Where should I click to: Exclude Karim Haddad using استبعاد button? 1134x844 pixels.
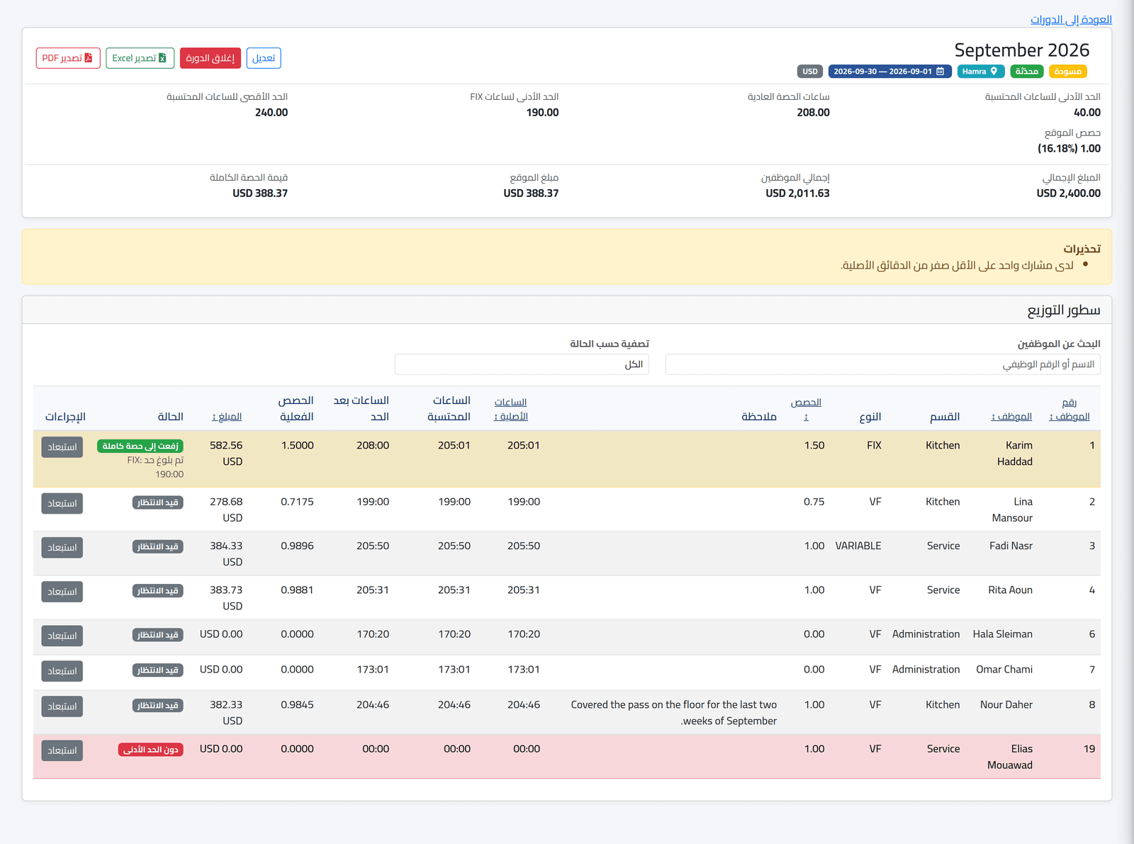pyautogui.click(x=62, y=447)
